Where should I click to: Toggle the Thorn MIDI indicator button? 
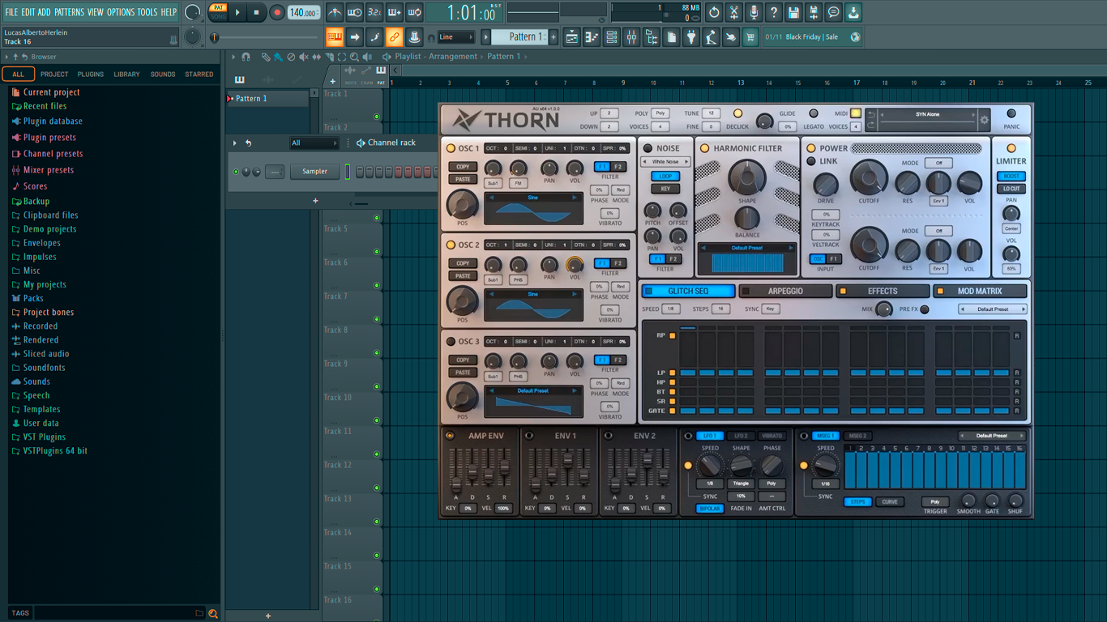856,113
